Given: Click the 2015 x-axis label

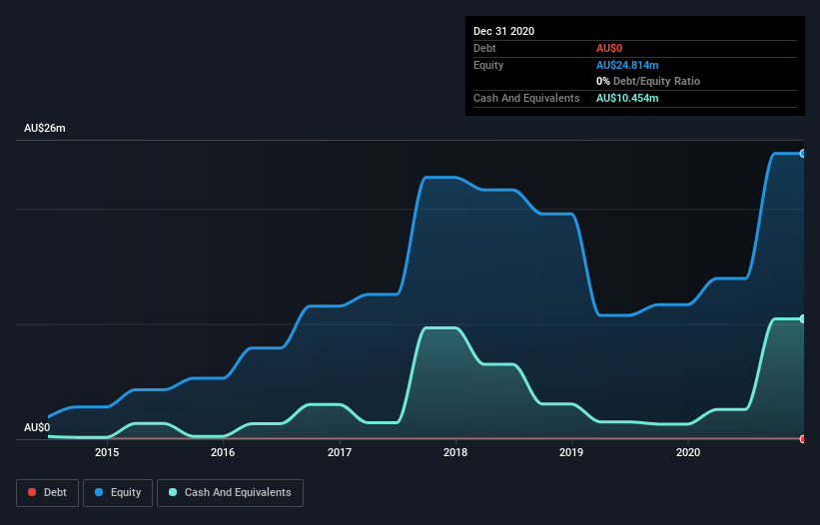Looking at the screenshot, I should (x=107, y=452).
